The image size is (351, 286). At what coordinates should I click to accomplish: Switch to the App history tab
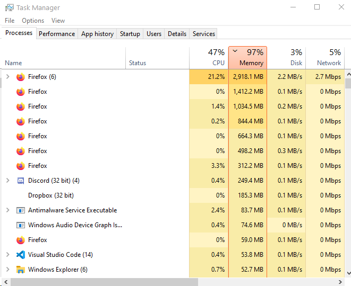pyautogui.click(x=97, y=34)
